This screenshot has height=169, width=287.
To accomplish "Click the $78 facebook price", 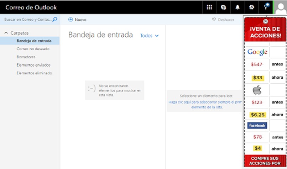I will click(257, 137).
